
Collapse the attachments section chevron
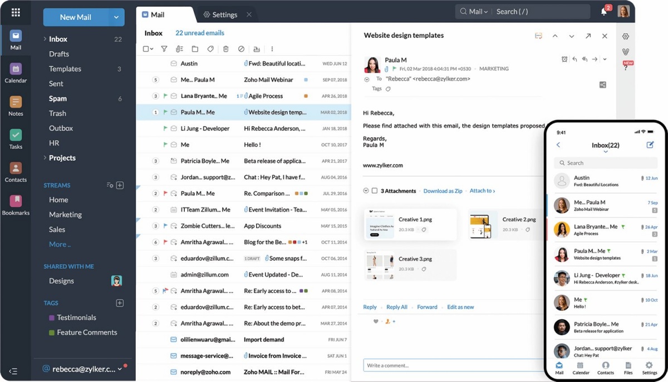point(366,191)
